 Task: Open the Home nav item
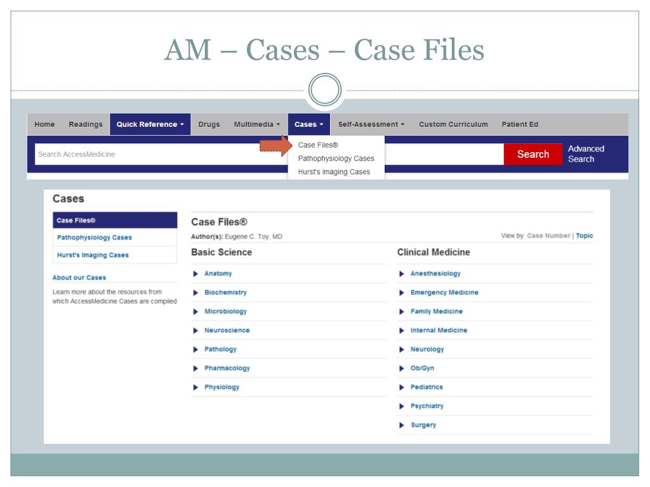(44, 124)
